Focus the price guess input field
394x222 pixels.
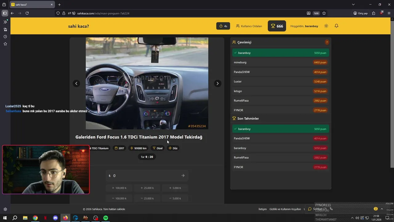pyautogui.click(x=147, y=175)
